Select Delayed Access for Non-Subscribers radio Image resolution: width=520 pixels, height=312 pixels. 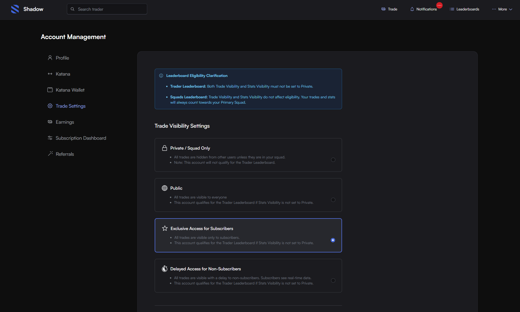(333, 280)
